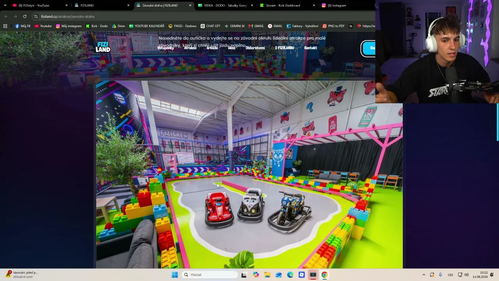Show hidden system tray icons
This screenshot has height=281, width=499.
tap(424, 275)
